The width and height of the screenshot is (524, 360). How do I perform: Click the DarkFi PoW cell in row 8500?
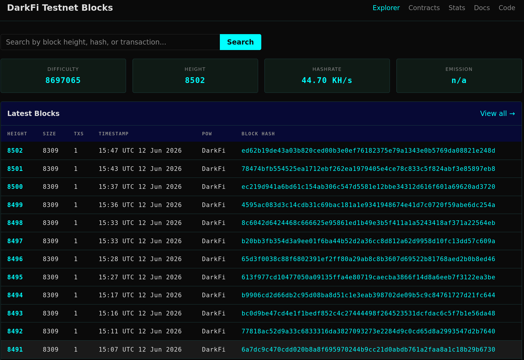coord(214,187)
